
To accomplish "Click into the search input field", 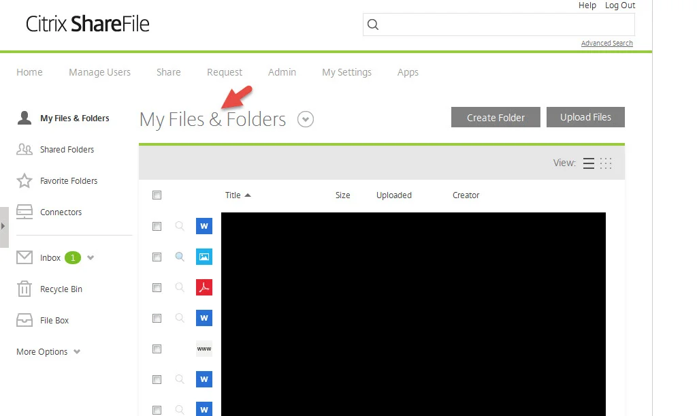I will click(x=499, y=25).
